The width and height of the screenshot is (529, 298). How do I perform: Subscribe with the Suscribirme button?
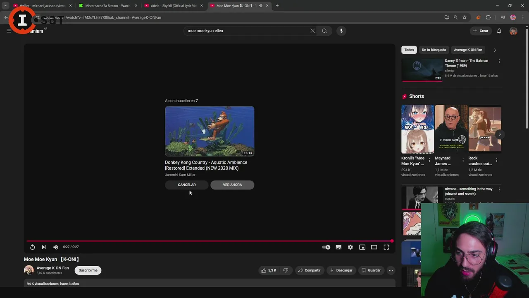pyautogui.click(x=88, y=270)
